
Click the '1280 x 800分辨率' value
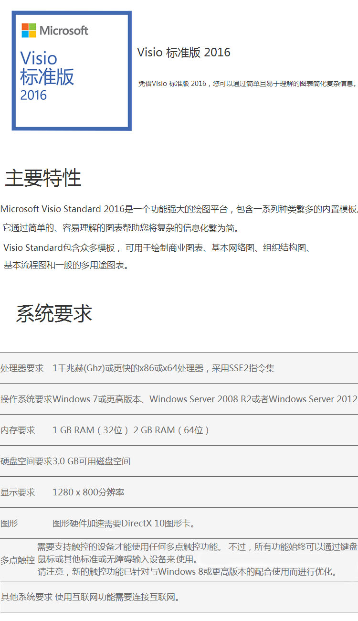click(x=88, y=493)
